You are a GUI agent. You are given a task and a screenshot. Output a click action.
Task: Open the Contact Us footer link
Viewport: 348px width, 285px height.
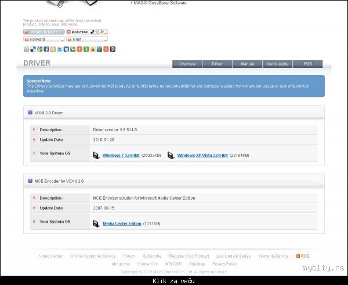coord(147,264)
